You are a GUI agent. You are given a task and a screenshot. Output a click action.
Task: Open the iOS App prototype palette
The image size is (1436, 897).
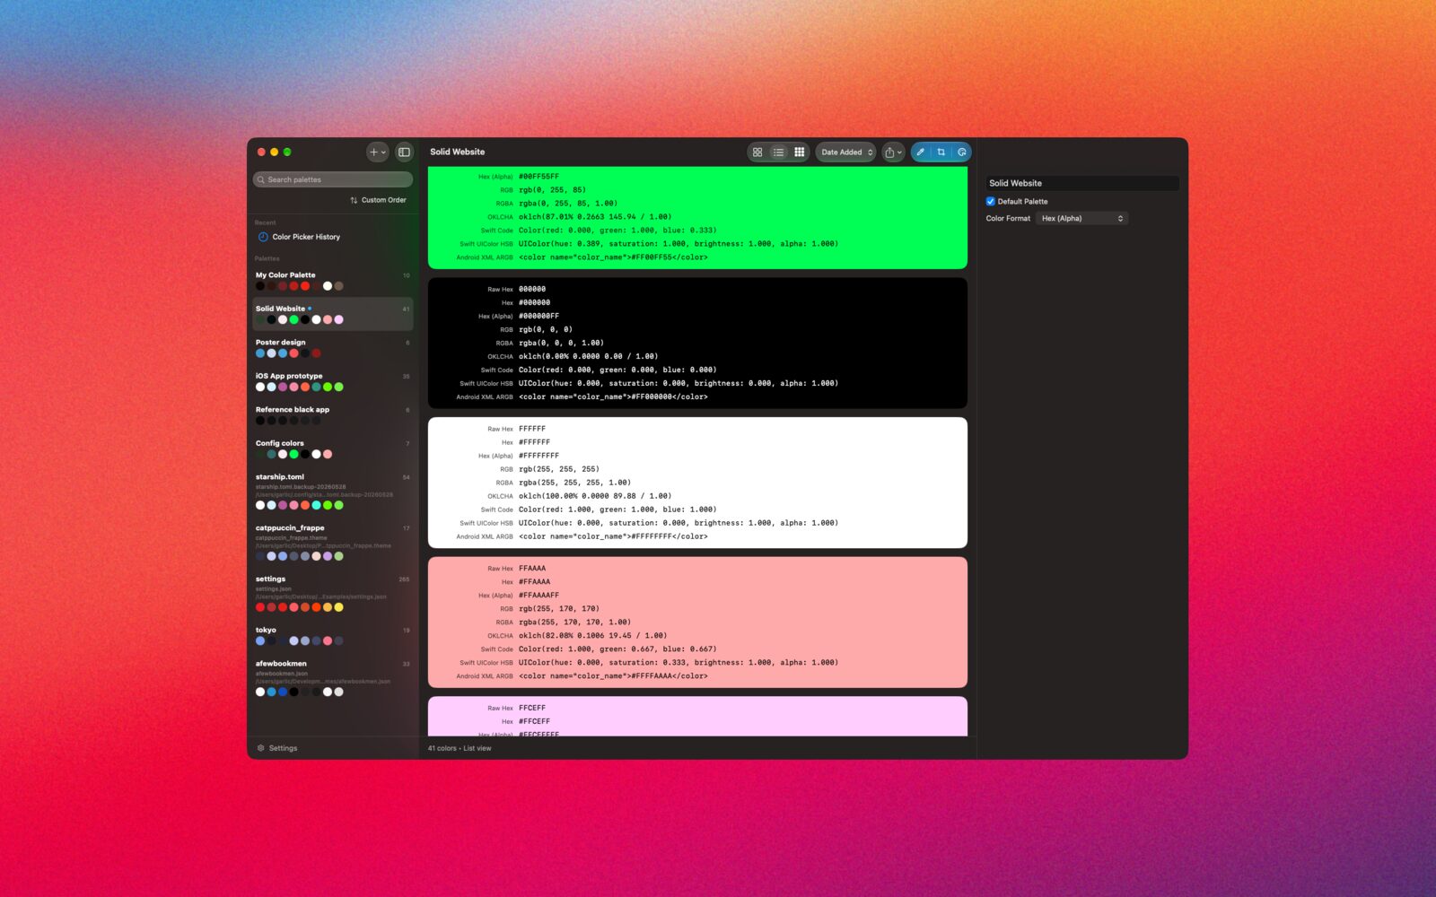point(332,382)
